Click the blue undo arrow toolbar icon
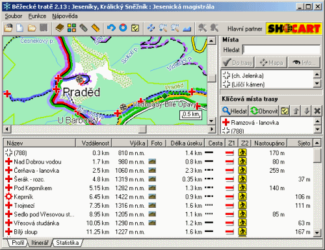 (x=112, y=28)
